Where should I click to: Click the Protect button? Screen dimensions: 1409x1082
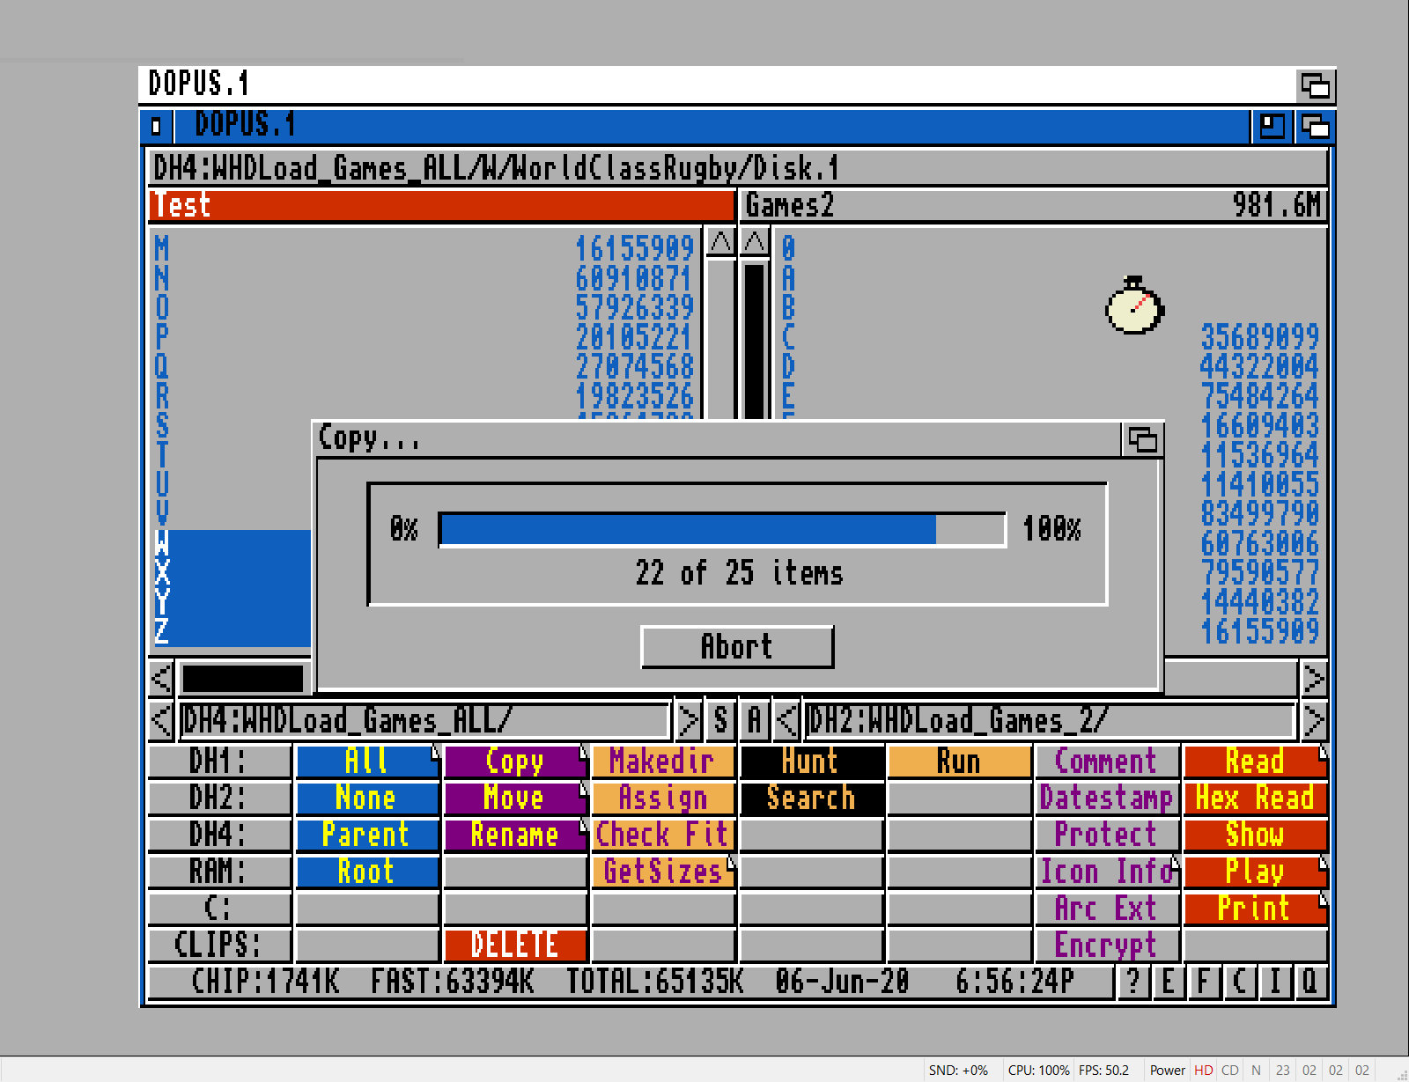(x=1107, y=835)
